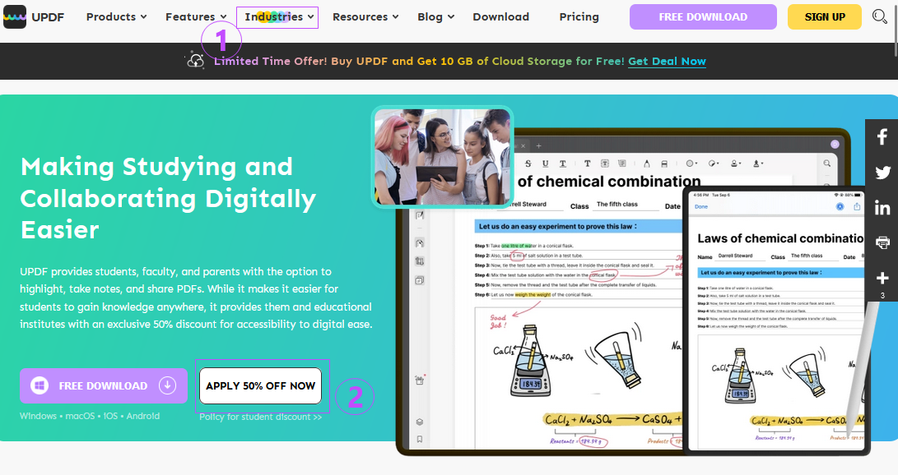Click the download arrow circle icon
The image size is (898, 475).
pos(167,385)
